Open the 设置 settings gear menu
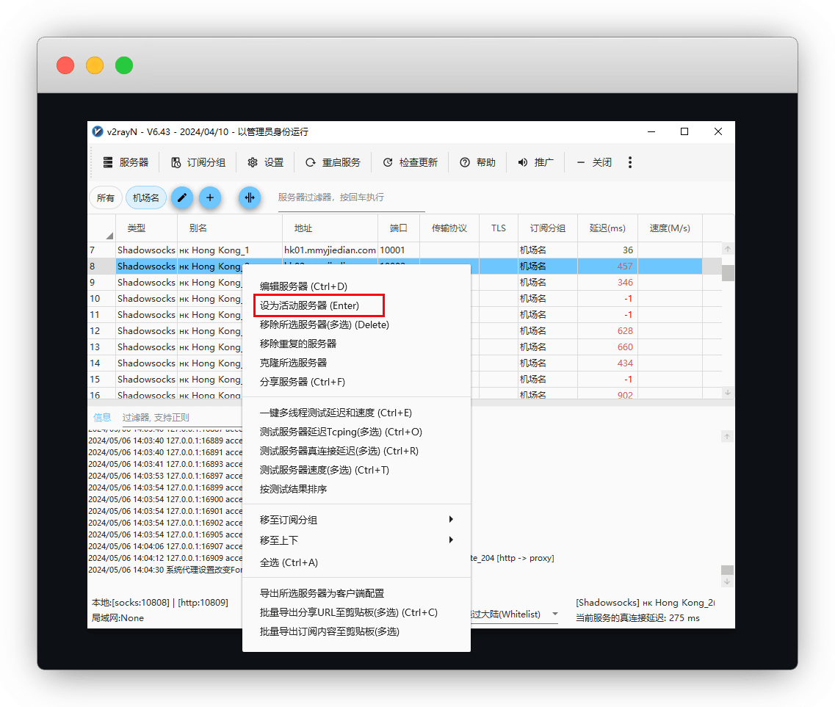Image resolution: width=835 pixels, height=707 pixels. (x=265, y=162)
